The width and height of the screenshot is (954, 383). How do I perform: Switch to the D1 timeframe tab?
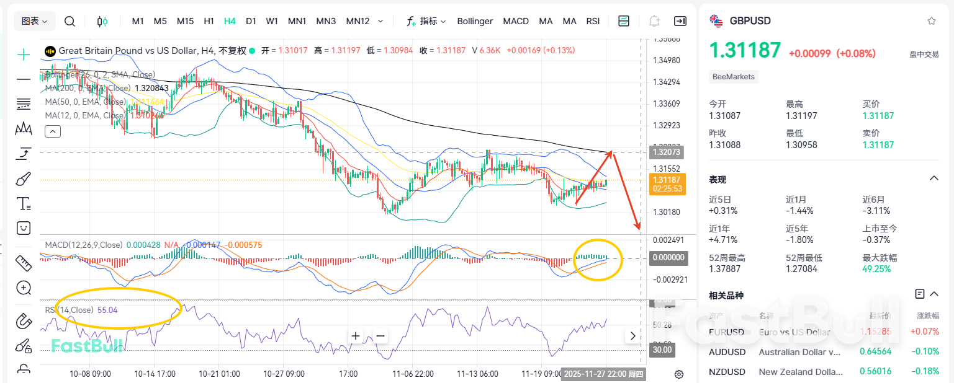[251, 20]
